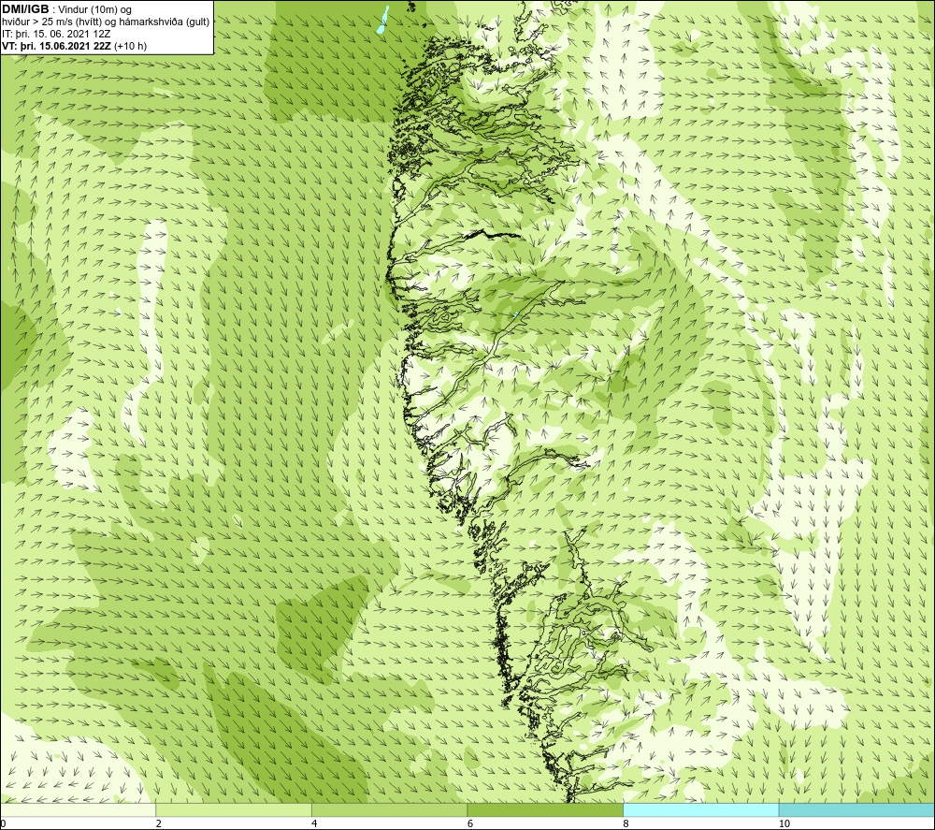Screen dimensions: 935x830
Task: Click the 2–4 m/s light green legend swatch
Action: click(x=234, y=809)
